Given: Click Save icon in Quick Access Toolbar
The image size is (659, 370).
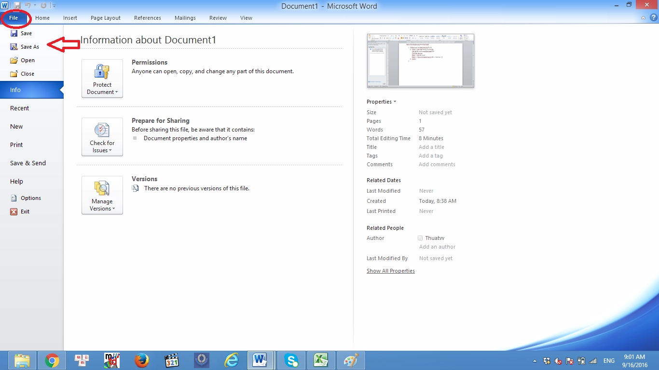Looking at the screenshot, I should tap(17, 5).
